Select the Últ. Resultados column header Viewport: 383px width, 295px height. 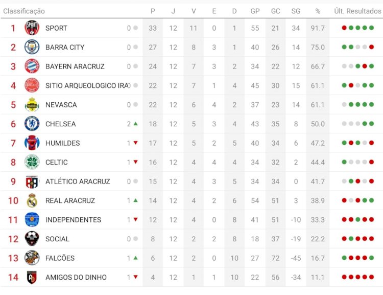click(357, 11)
